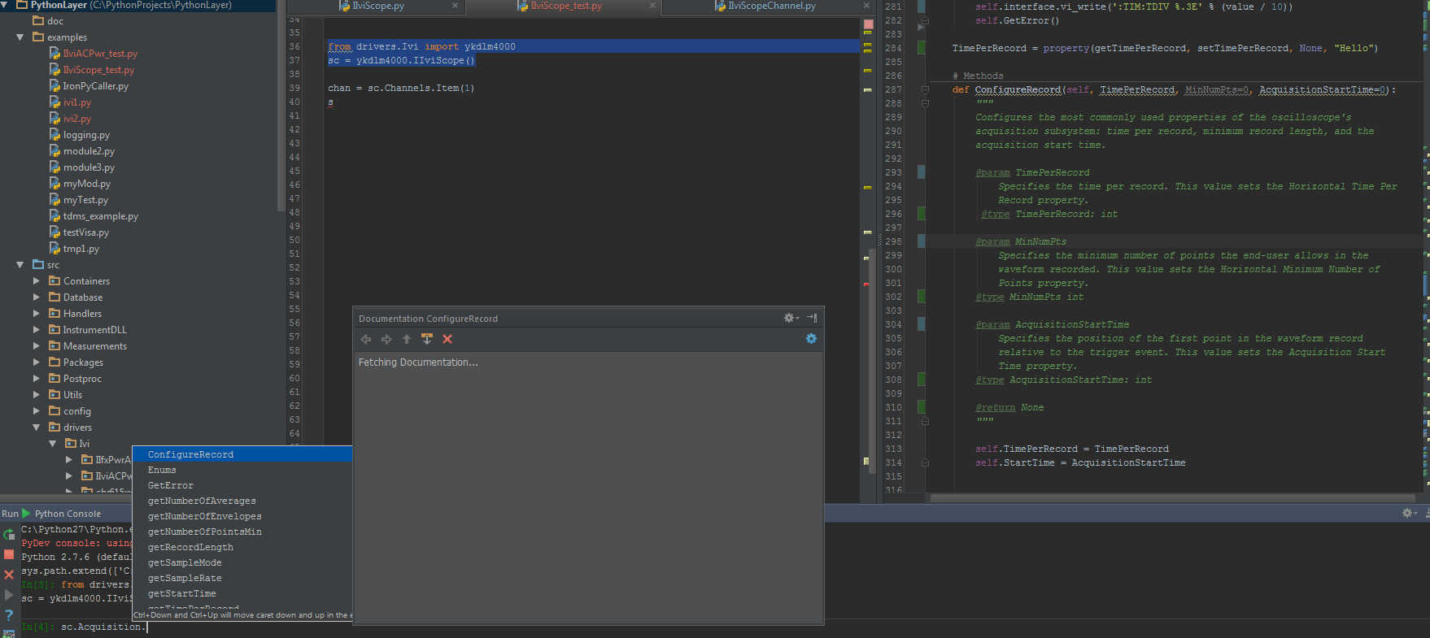Click the red X in documentation toolbar
Image resolution: width=1430 pixels, height=638 pixels.
[x=447, y=340]
